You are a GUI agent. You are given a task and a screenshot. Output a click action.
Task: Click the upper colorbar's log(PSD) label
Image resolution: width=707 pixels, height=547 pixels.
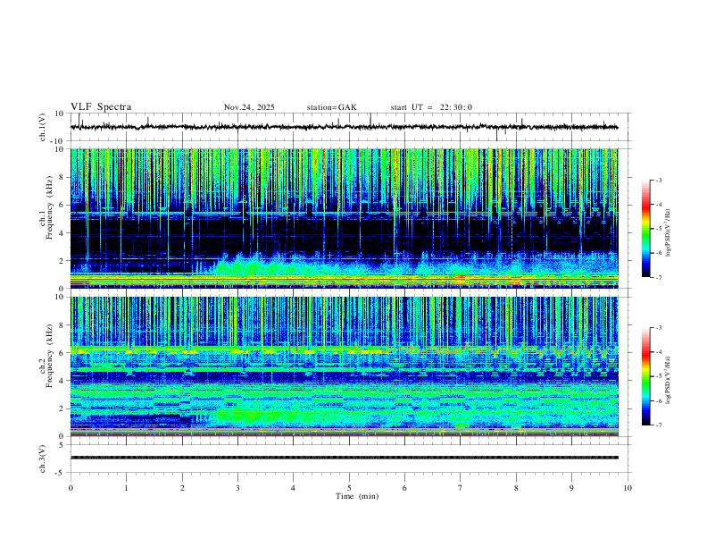coord(668,232)
